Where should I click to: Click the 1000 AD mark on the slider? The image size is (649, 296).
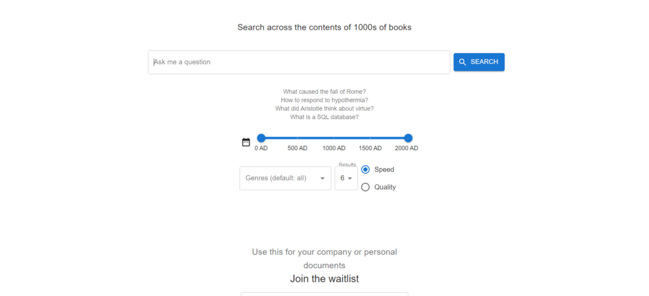[x=334, y=138]
